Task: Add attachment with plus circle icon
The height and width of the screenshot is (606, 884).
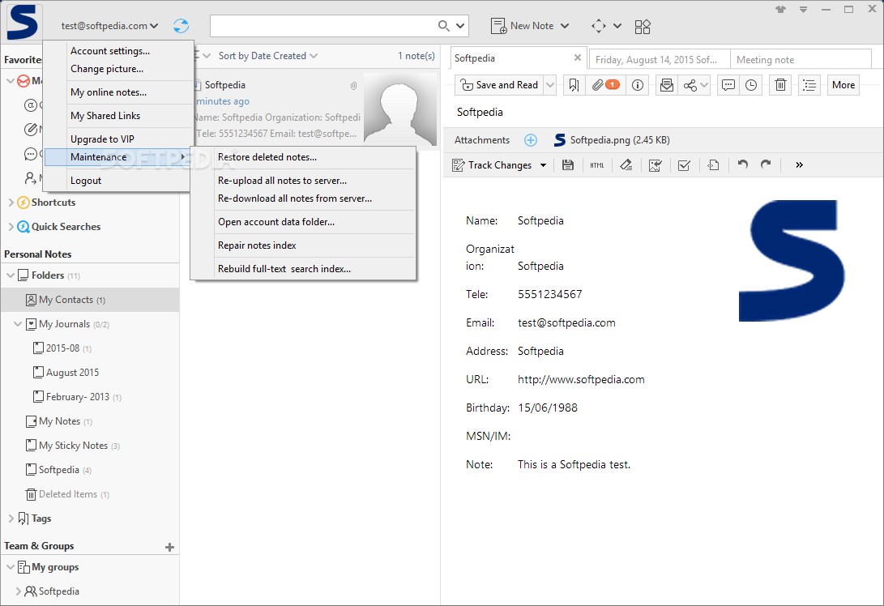Action: tap(531, 140)
